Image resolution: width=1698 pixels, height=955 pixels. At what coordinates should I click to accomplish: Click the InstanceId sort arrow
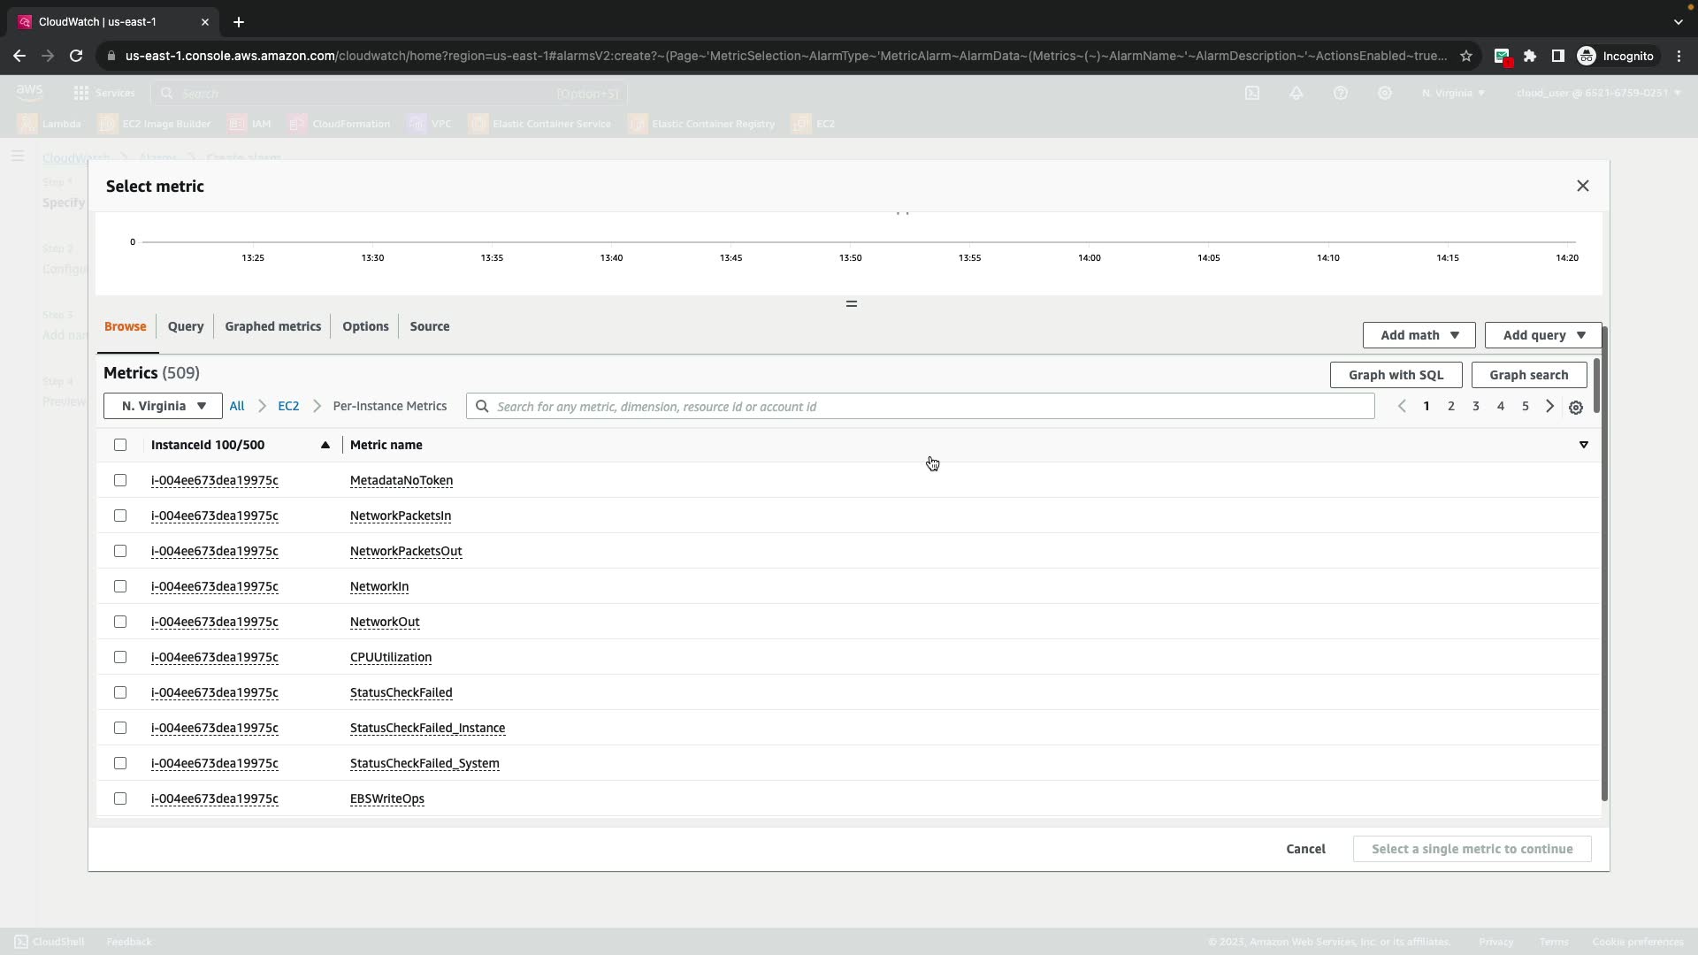tap(325, 445)
